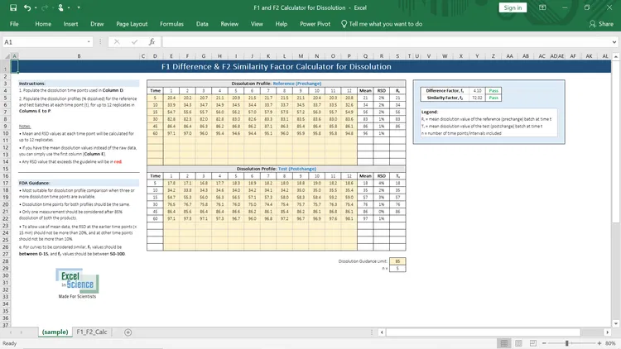Open the Formulas tab
The image size is (621, 349).
[171, 24]
